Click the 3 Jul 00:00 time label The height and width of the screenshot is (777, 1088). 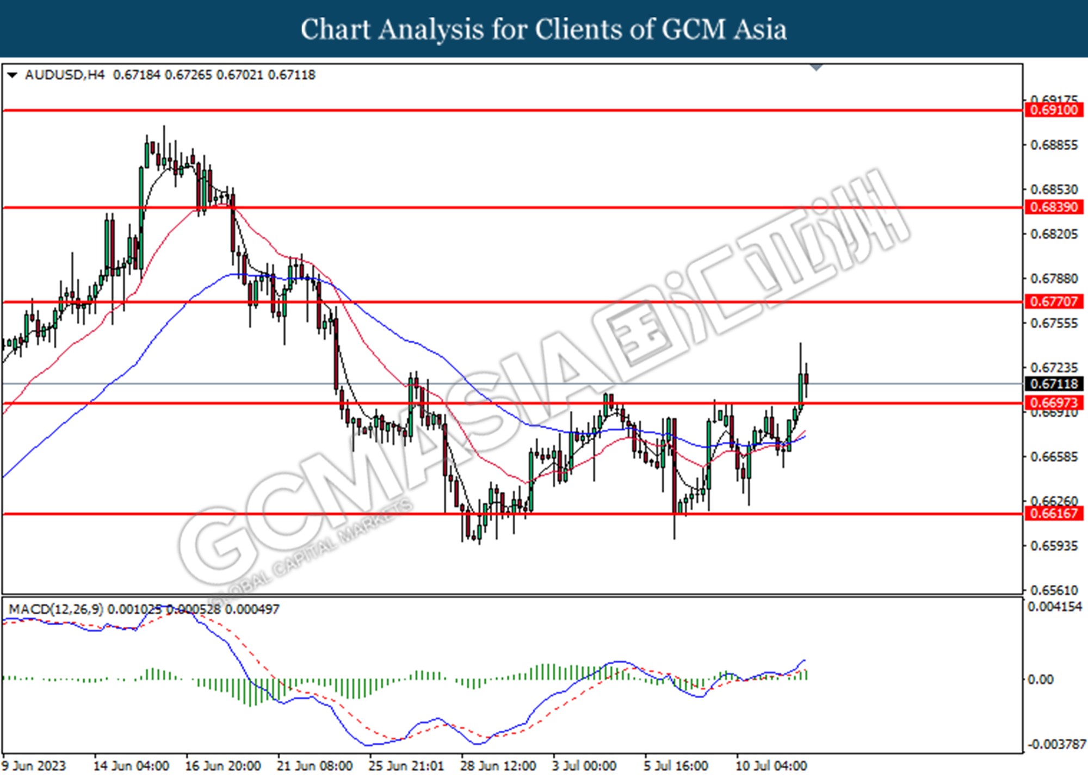585,766
